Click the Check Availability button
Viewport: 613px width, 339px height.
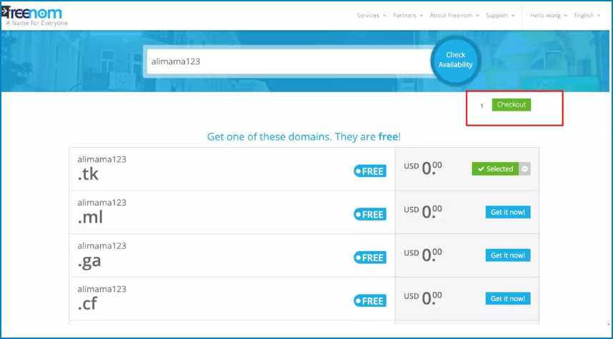[455, 60]
